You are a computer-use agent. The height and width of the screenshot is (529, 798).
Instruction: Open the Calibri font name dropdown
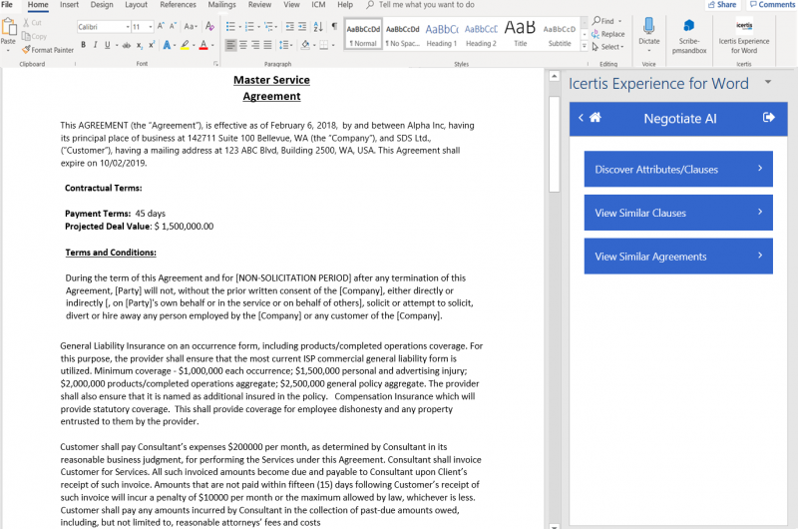(102, 26)
